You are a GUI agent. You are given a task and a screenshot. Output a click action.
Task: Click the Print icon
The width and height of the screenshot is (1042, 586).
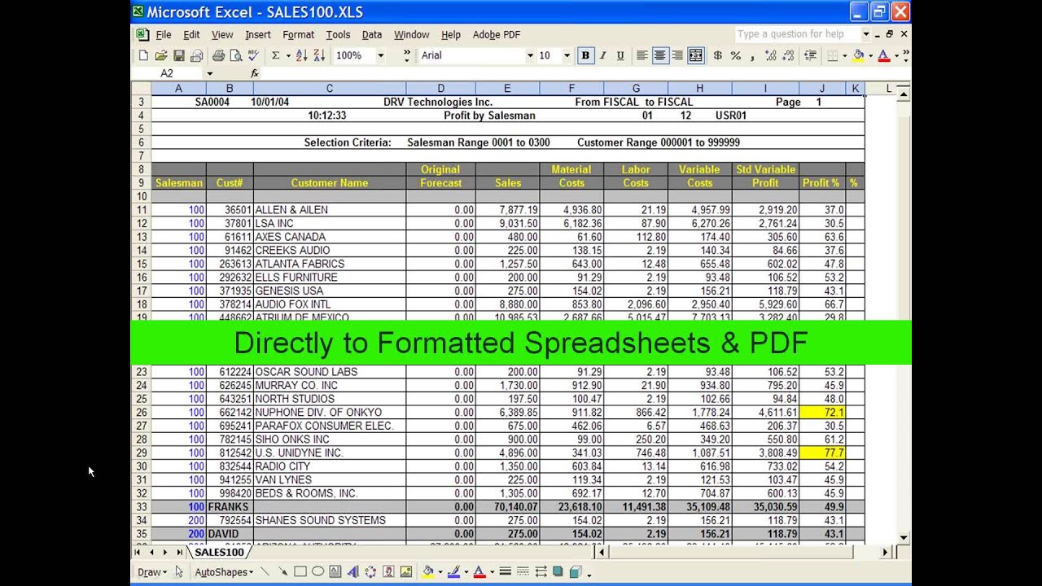[218, 55]
